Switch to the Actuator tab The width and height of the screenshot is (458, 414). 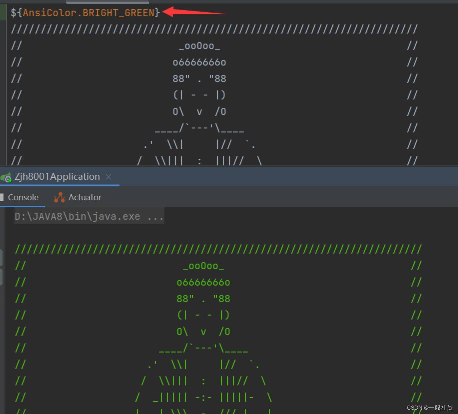(78, 197)
